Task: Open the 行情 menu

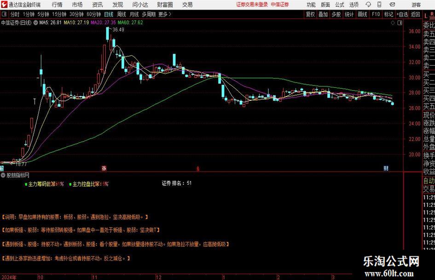Action: [x=57, y=5]
